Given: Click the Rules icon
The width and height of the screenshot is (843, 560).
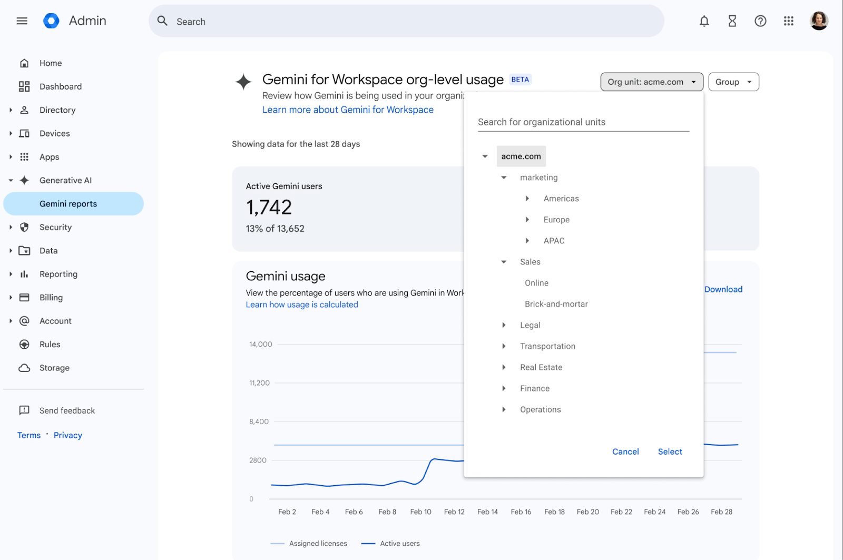Looking at the screenshot, I should [x=24, y=345].
